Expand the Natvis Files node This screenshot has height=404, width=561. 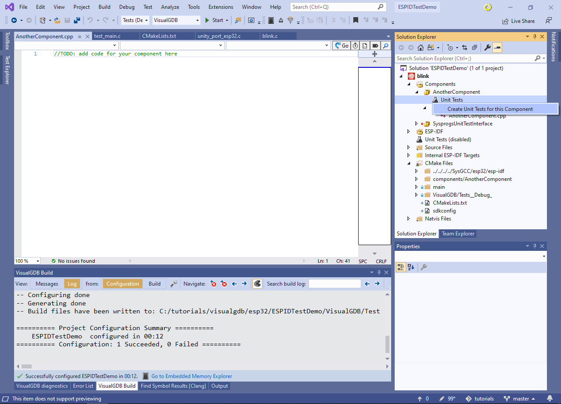409,219
